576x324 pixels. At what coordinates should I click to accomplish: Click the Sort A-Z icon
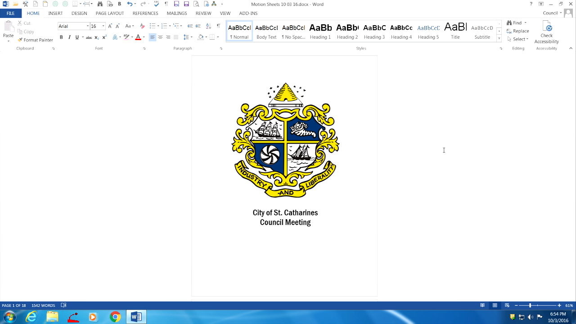tap(208, 26)
